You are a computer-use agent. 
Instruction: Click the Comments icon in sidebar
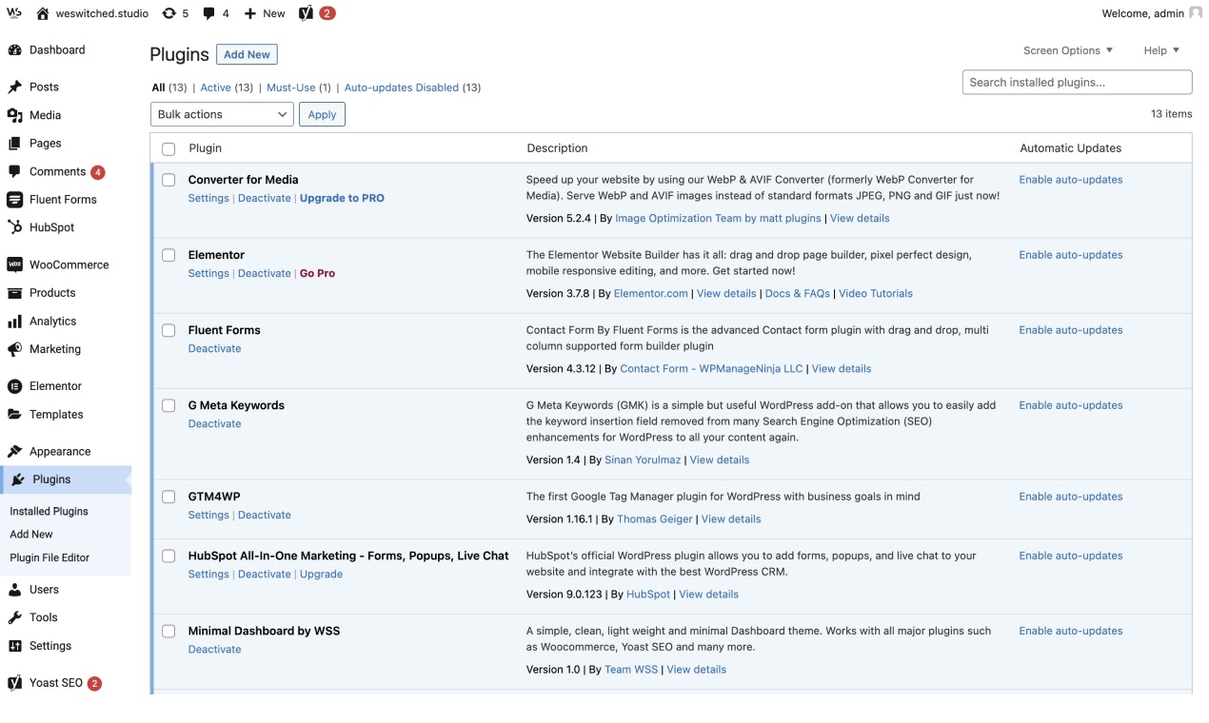[x=14, y=171]
